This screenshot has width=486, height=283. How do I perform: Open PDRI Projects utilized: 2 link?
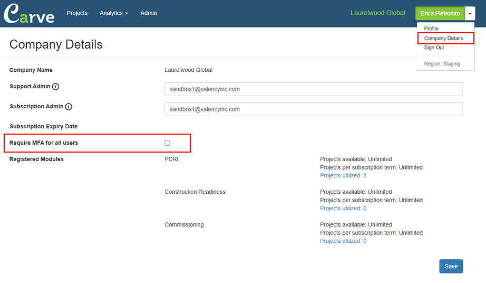(343, 176)
